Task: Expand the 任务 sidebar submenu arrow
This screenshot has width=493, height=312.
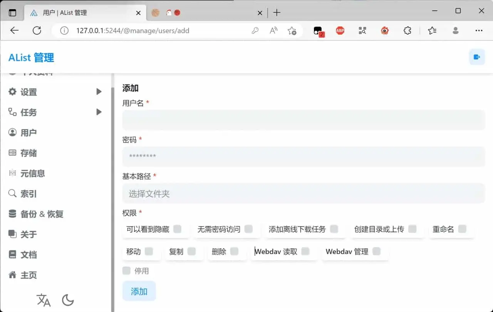Action: 99,112
